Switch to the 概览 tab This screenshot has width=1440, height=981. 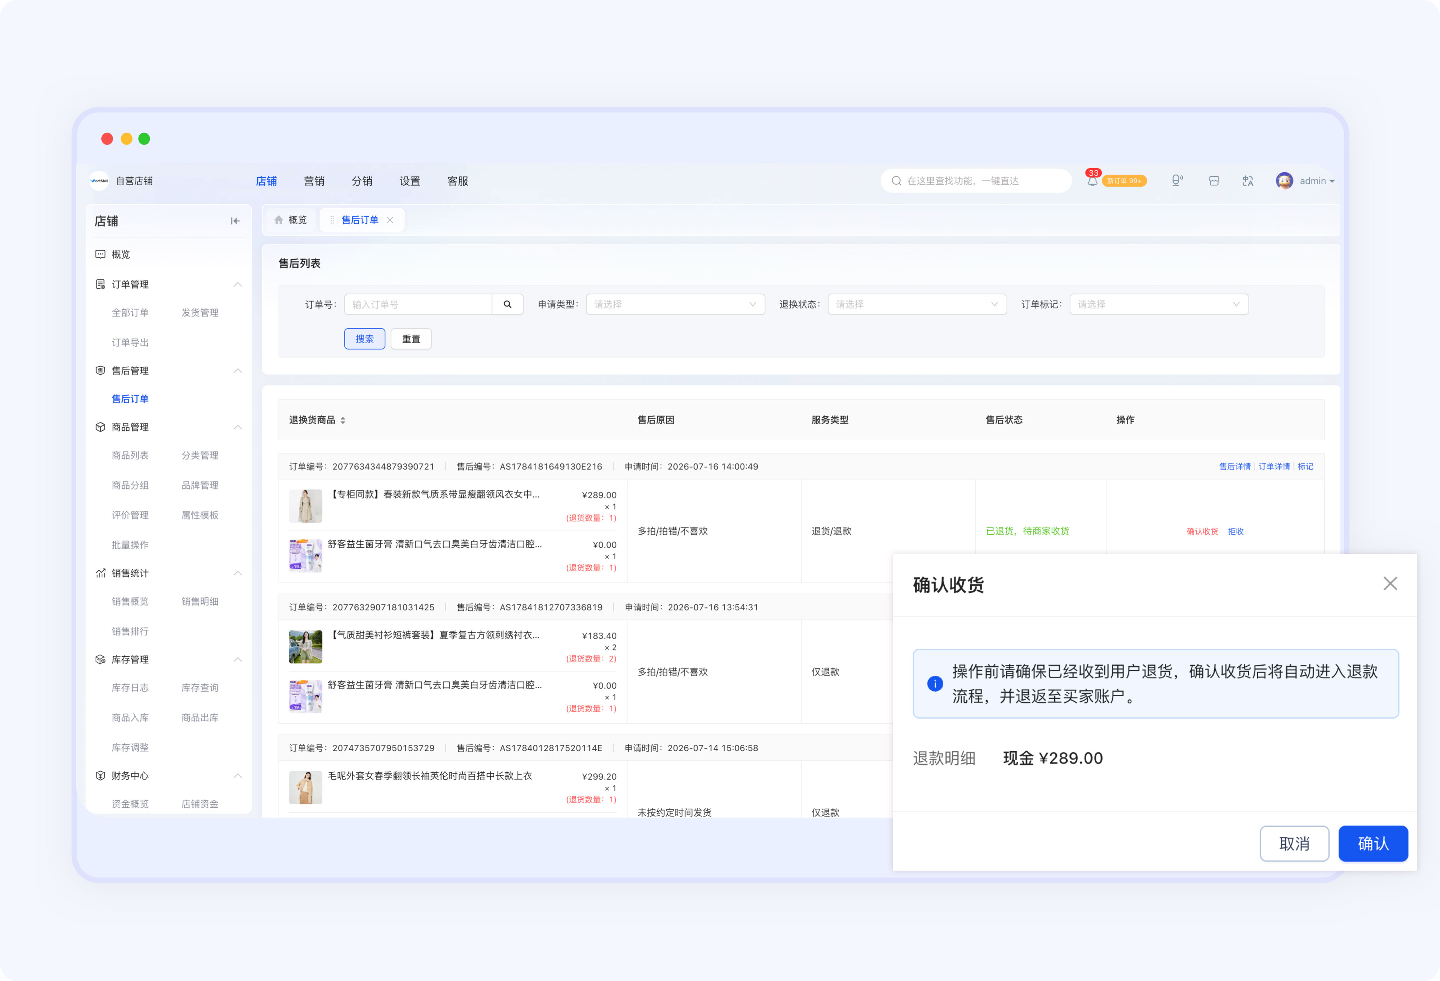291,220
